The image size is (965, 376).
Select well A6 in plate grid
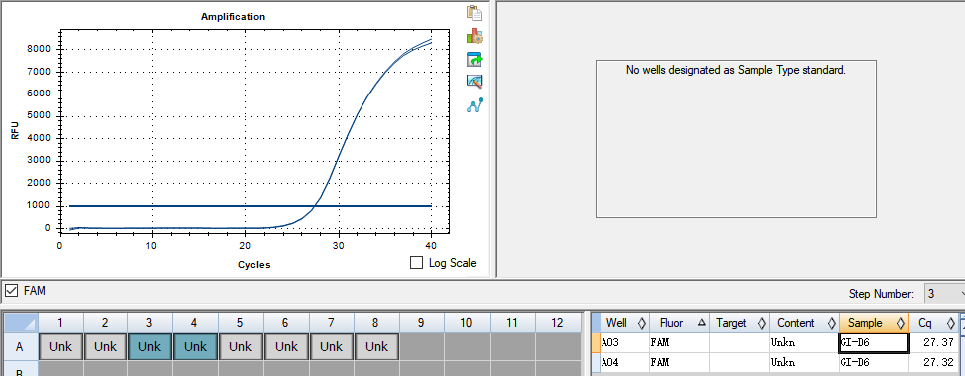coord(286,346)
